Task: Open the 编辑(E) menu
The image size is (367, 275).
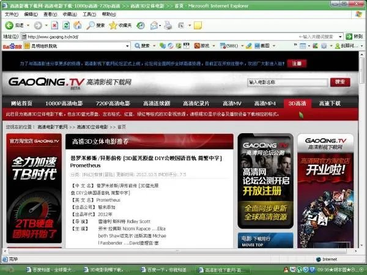Action: (31, 14)
